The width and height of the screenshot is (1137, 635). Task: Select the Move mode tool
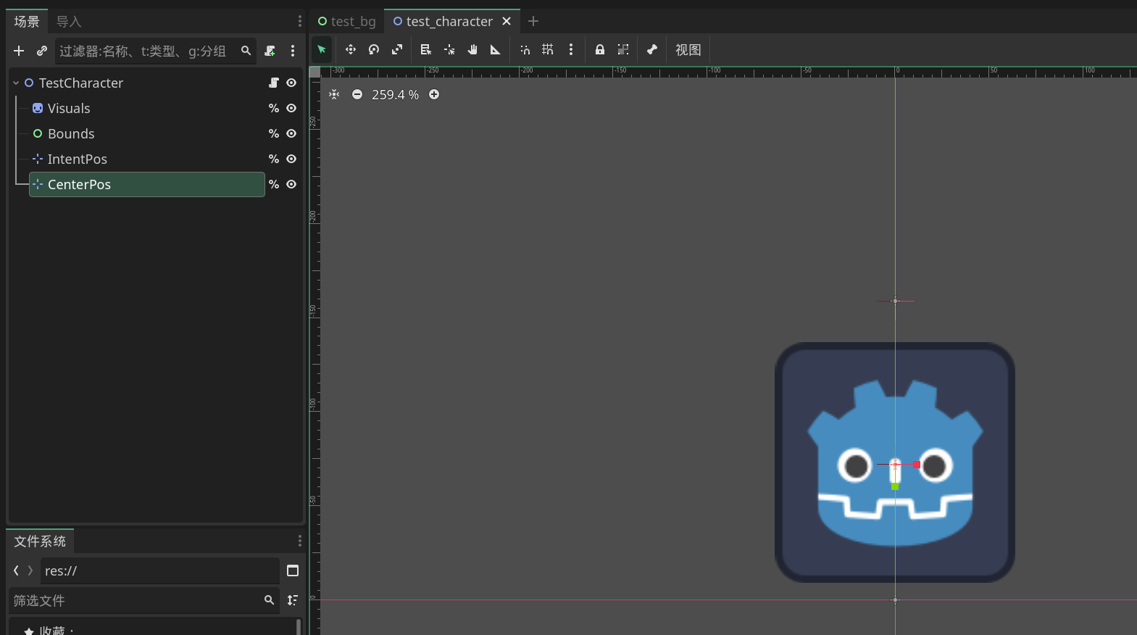pyautogui.click(x=351, y=49)
